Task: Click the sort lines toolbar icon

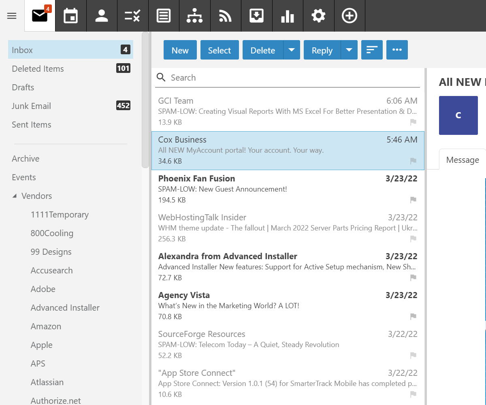Action: coord(372,50)
